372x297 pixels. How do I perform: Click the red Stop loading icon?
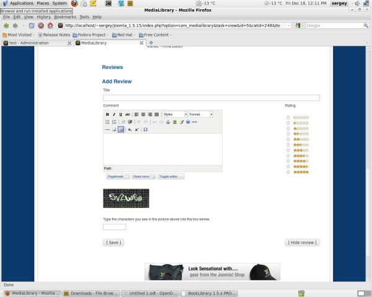tap(41, 25)
